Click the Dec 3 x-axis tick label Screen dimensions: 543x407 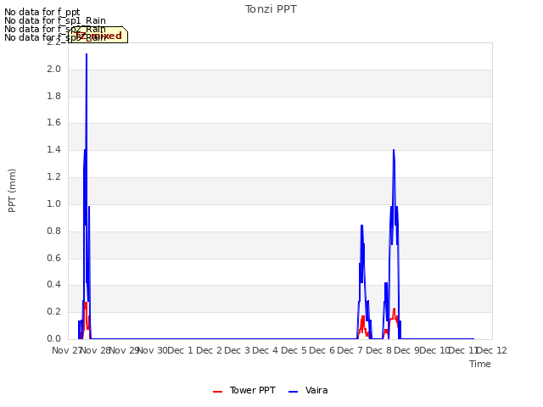click(x=238, y=350)
